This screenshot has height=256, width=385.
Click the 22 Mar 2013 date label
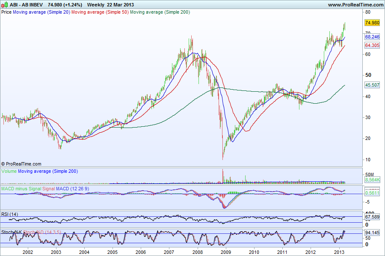click(x=120, y=5)
